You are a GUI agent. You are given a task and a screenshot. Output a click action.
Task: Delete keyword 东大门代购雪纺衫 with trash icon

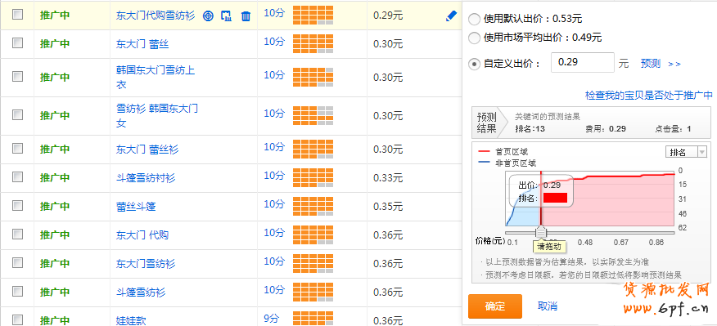point(246,16)
